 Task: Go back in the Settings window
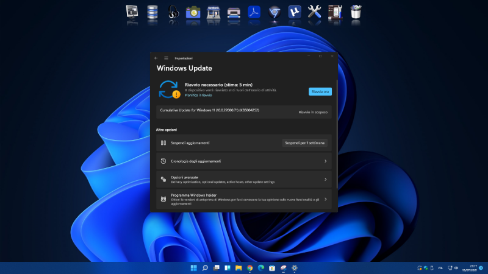pos(156,58)
